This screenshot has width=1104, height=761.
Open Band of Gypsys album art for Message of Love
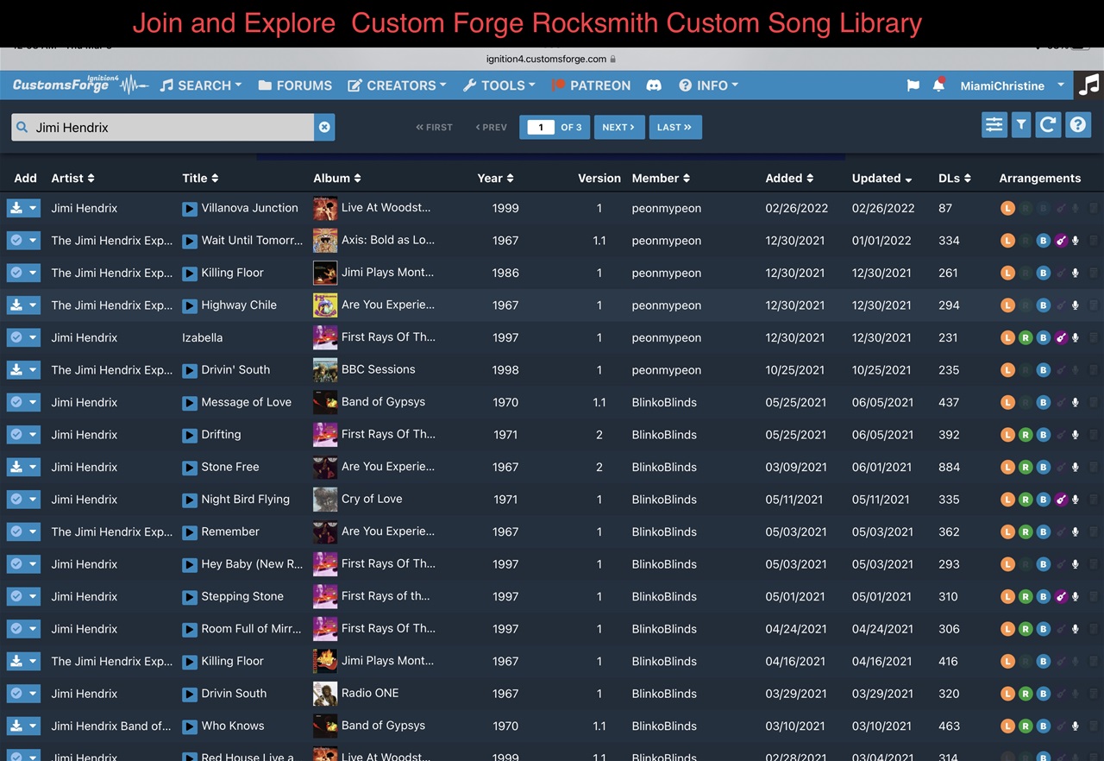pyautogui.click(x=325, y=402)
